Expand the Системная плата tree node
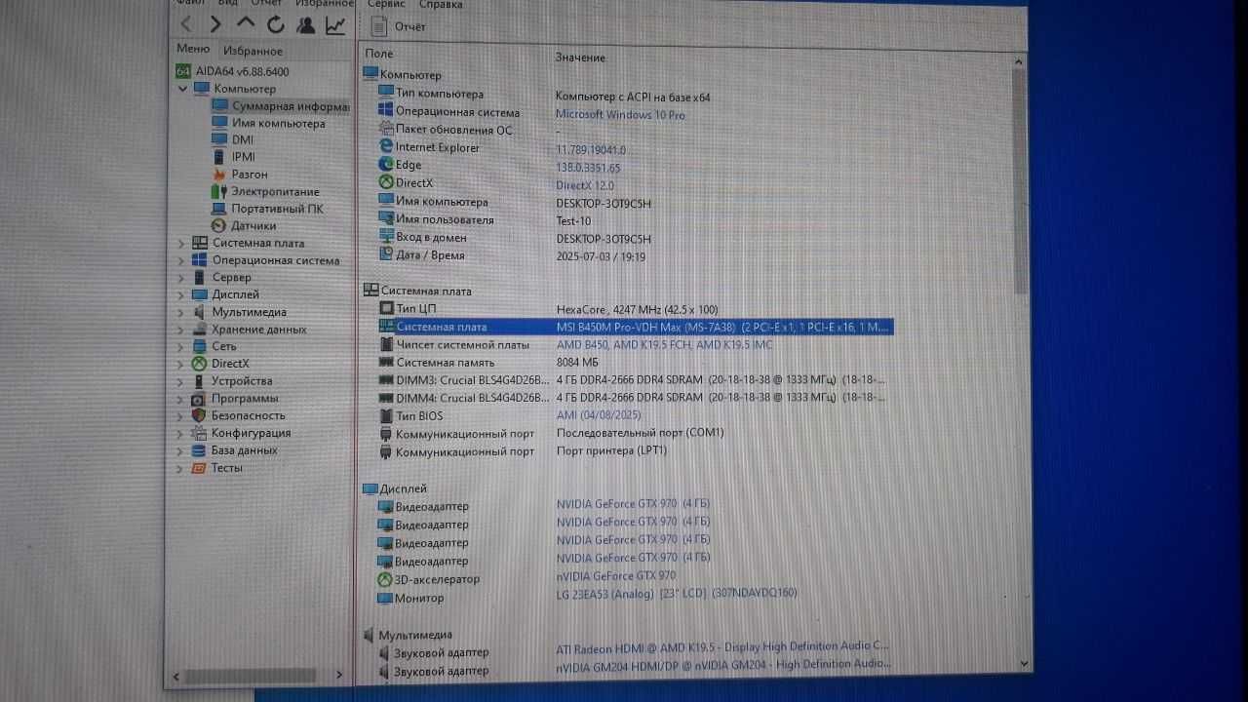 (181, 244)
